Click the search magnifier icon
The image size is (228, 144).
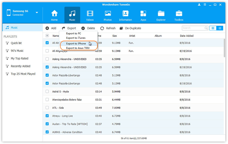pyautogui.click(x=206, y=28)
